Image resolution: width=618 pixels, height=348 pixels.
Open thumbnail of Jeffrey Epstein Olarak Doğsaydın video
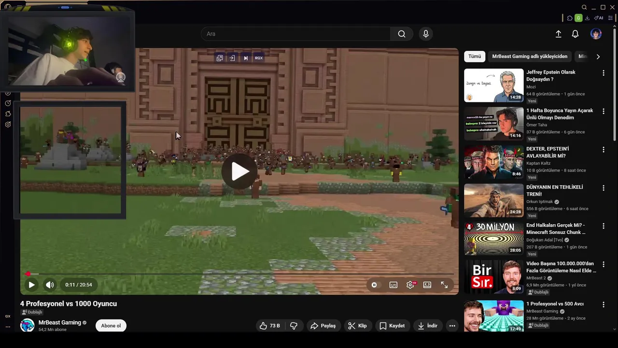[493, 85]
